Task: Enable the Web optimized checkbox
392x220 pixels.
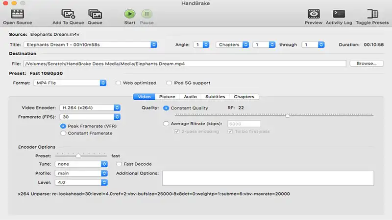Action: (x=118, y=83)
